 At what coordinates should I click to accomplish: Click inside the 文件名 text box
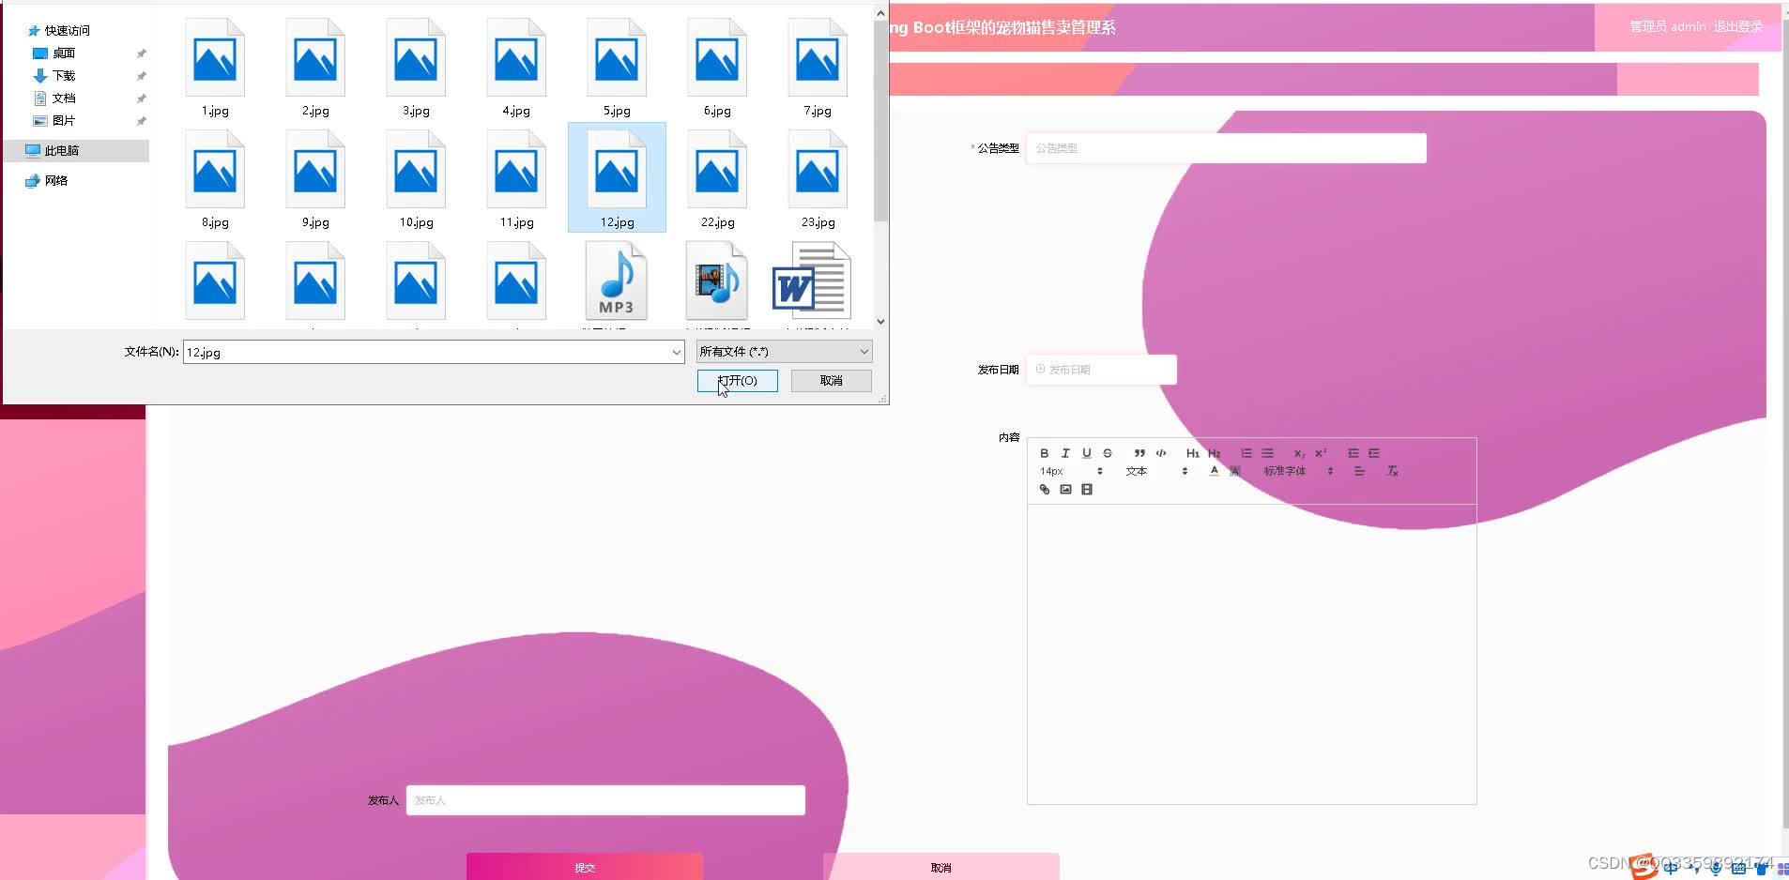tap(426, 352)
